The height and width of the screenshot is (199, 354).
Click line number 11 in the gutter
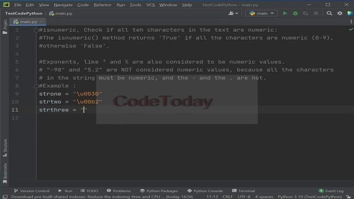coord(15,109)
